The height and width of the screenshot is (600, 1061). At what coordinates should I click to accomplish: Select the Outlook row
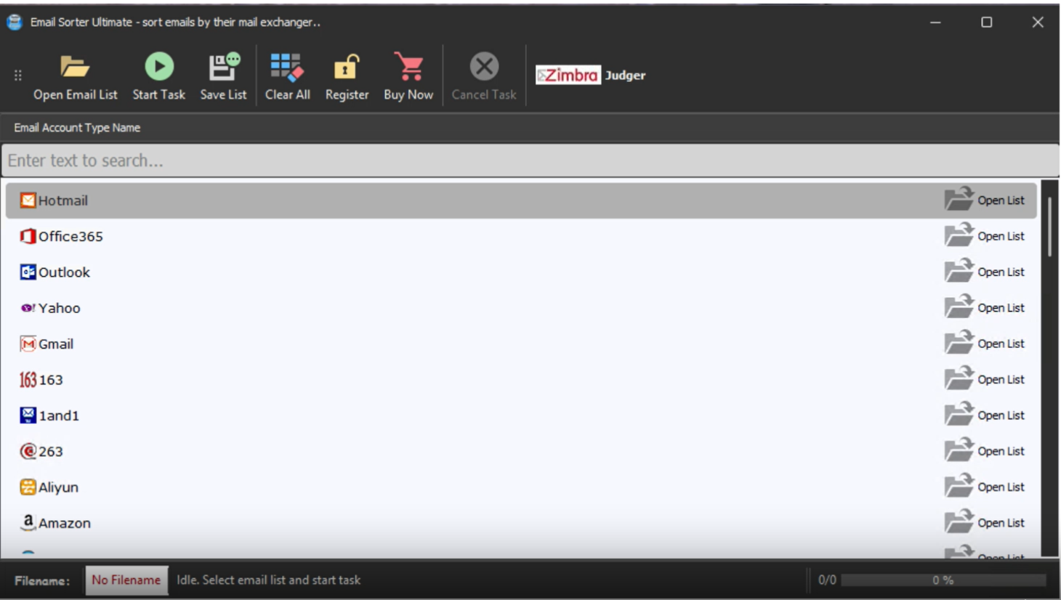521,272
